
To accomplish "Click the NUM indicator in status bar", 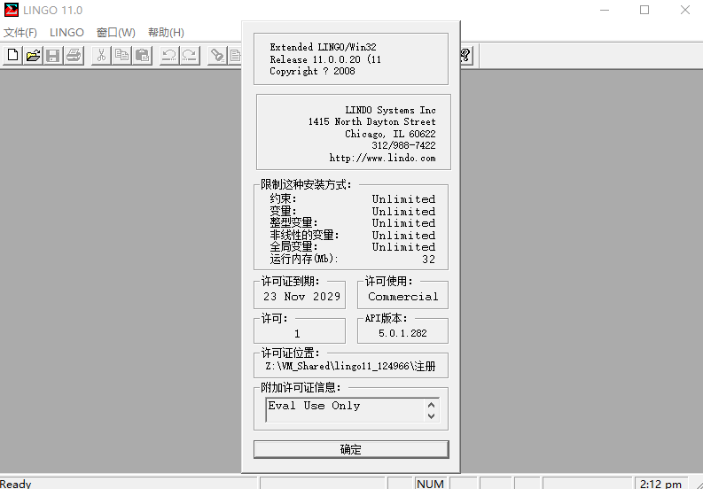I will pos(431,484).
